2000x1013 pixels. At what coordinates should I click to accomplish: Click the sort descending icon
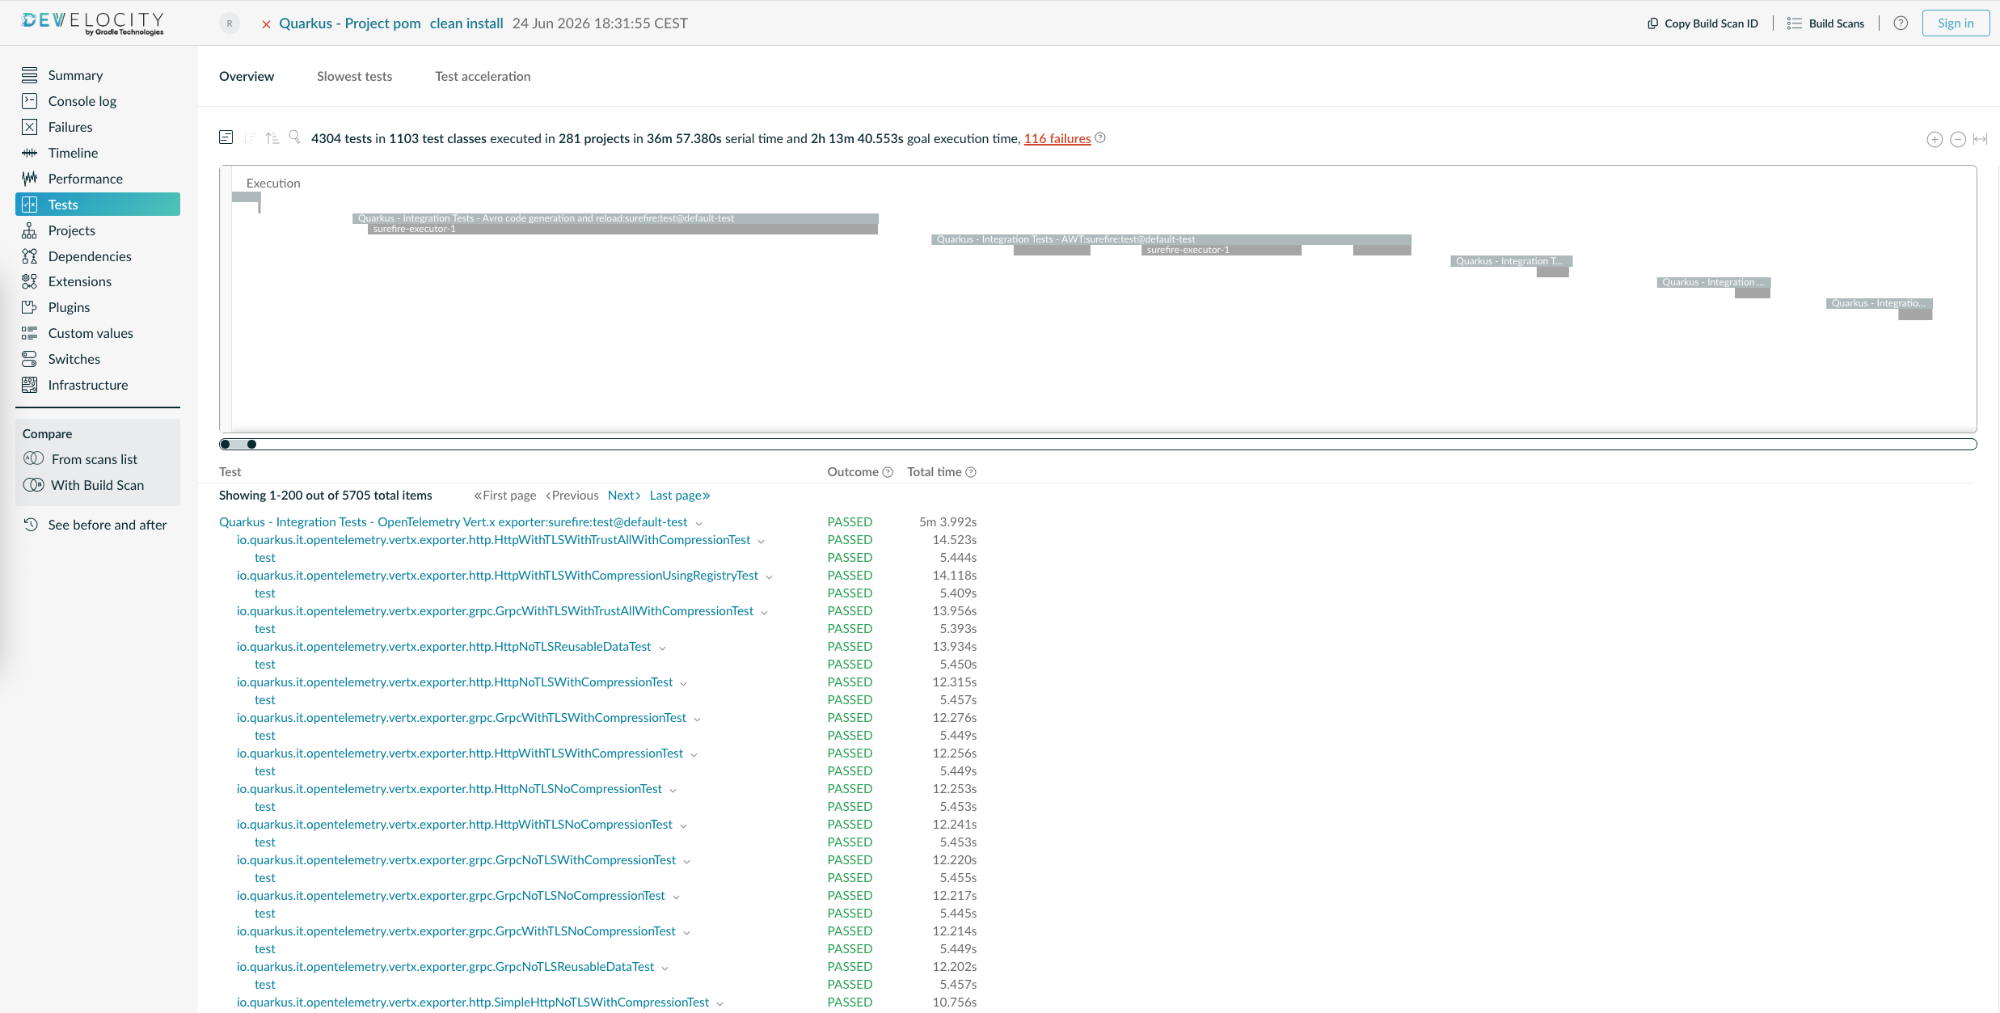click(x=249, y=138)
